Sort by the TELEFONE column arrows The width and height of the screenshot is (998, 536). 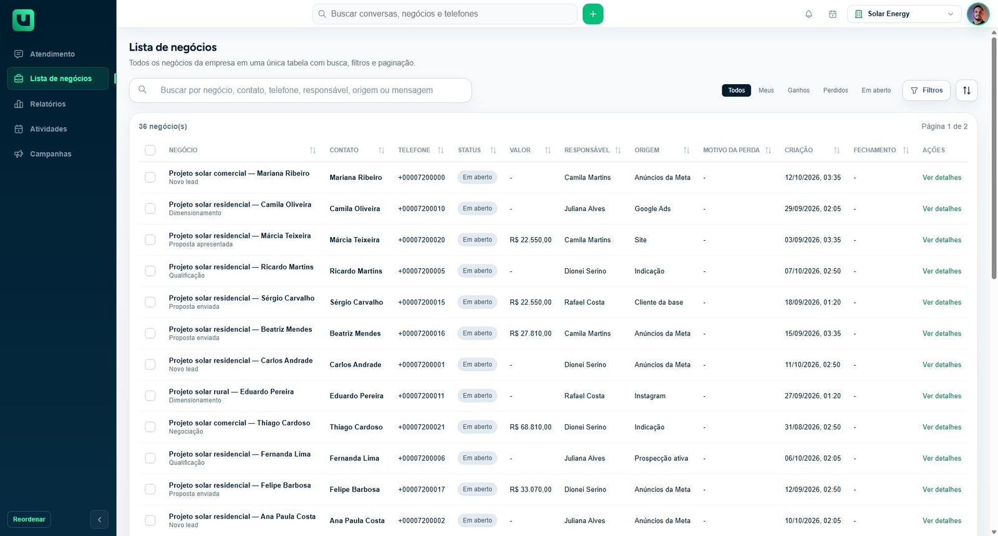point(440,150)
